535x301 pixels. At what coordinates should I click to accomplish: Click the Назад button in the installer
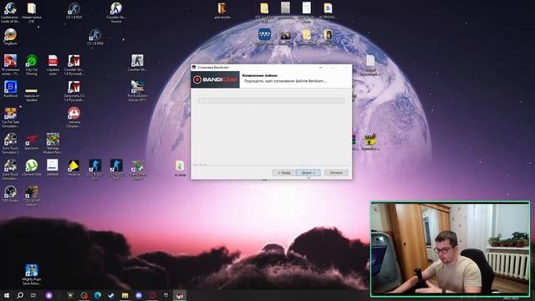pyautogui.click(x=283, y=173)
